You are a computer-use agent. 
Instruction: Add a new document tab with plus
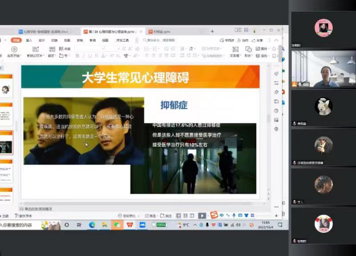212,31
